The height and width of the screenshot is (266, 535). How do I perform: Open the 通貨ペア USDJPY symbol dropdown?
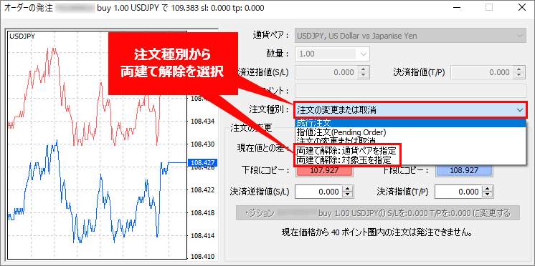(409, 36)
